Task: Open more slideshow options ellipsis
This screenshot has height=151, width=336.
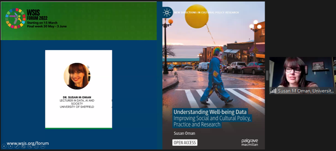Action: (x=43, y=146)
